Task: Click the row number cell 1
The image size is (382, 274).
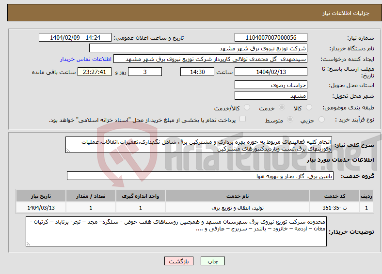Action: click(366, 208)
